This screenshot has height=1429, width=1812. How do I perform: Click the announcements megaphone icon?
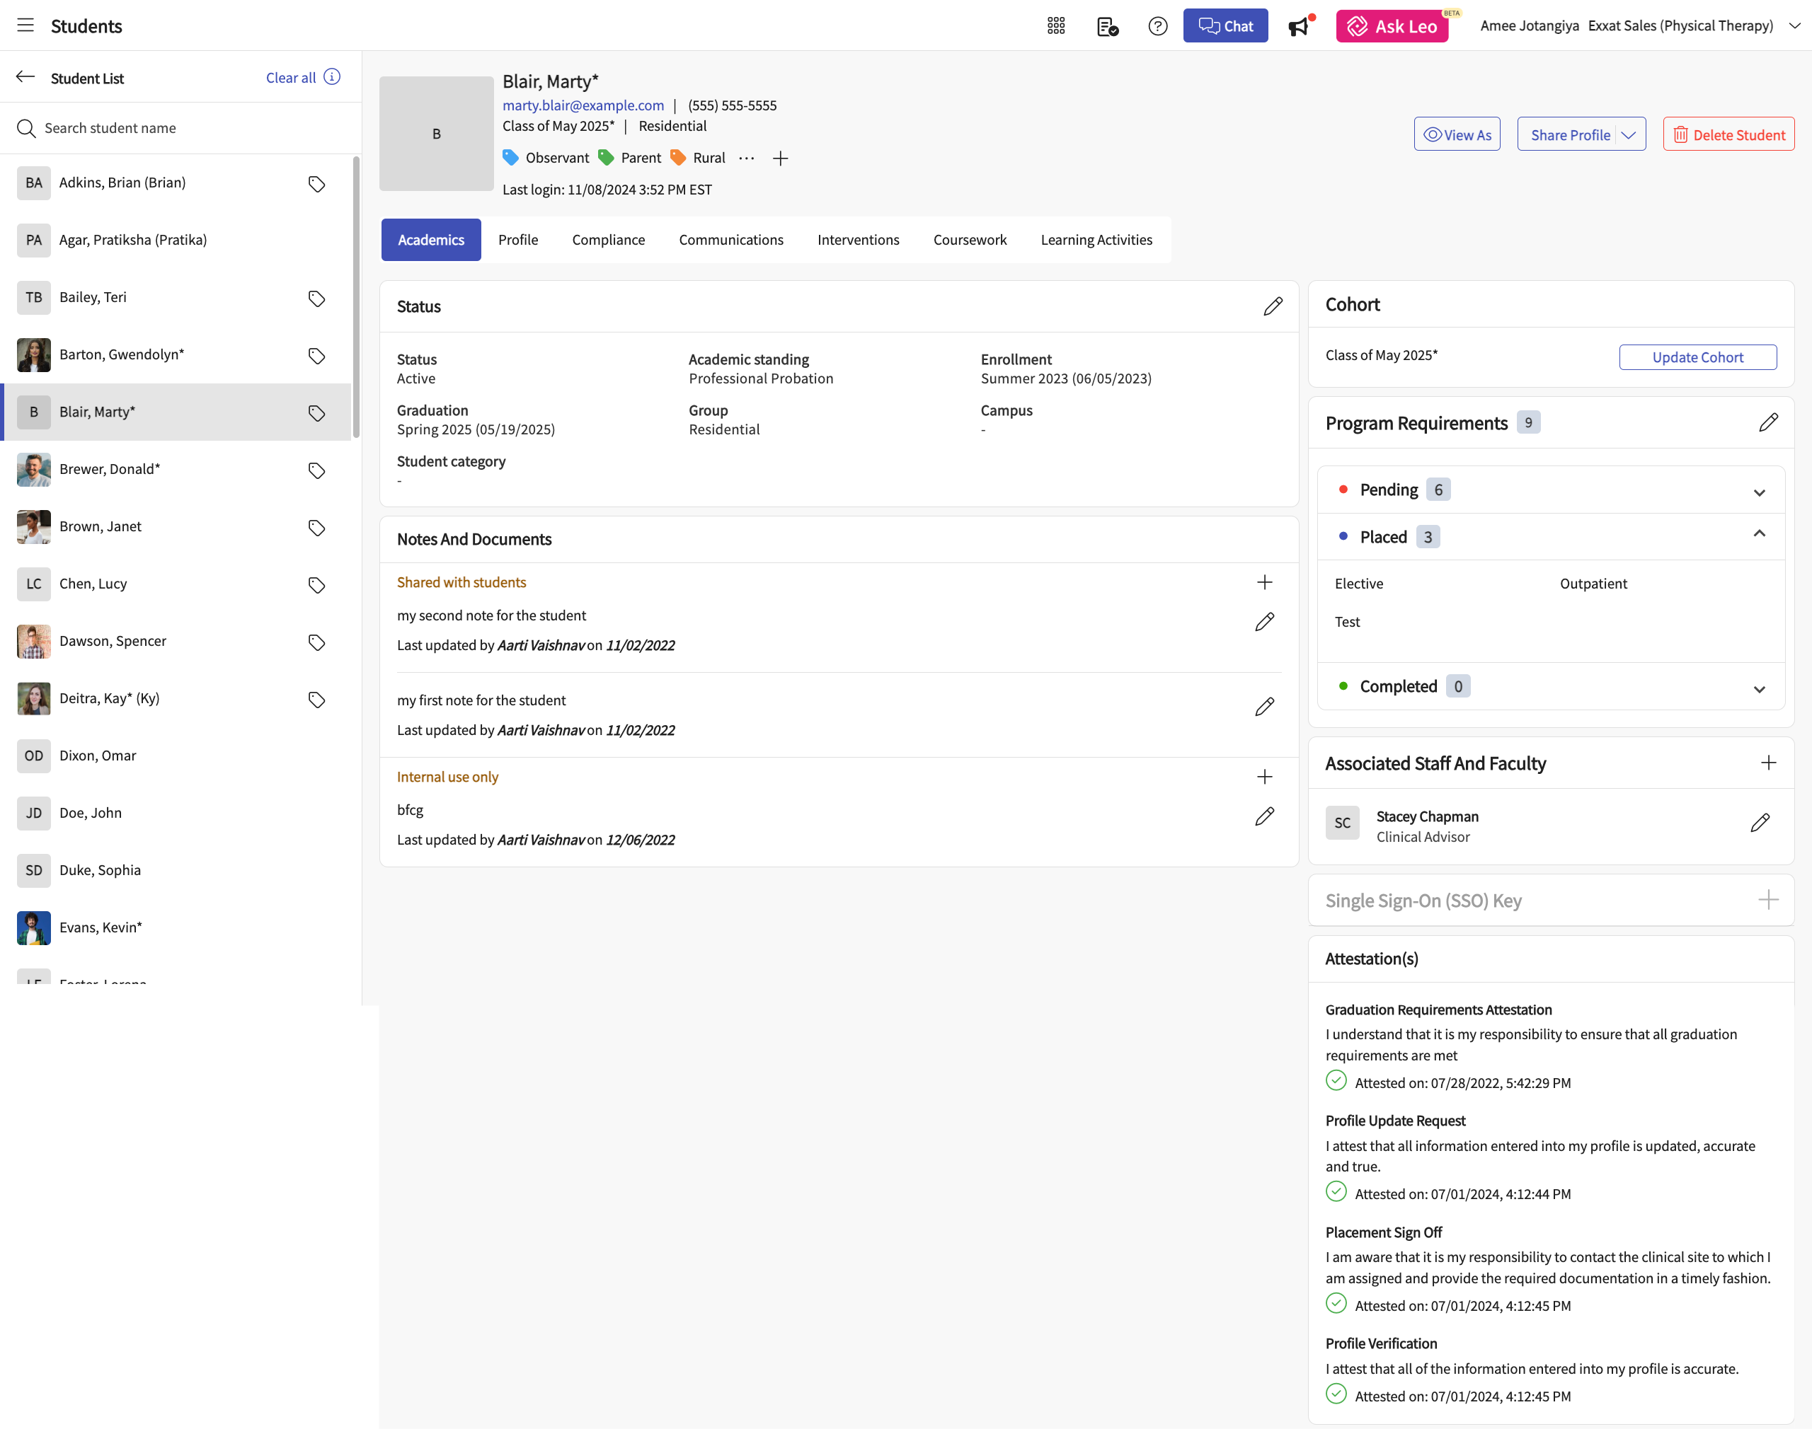point(1298,27)
